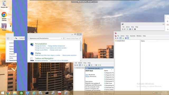Open File menu in Services window

click(x=76, y=63)
